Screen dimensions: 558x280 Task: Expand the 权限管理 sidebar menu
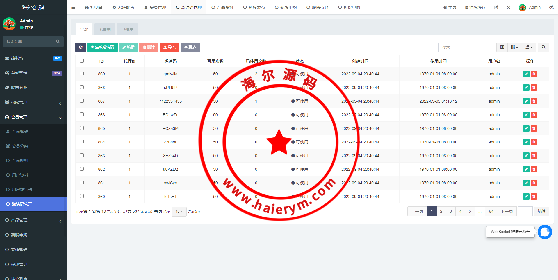pyautogui.click(x=33, y=102)
